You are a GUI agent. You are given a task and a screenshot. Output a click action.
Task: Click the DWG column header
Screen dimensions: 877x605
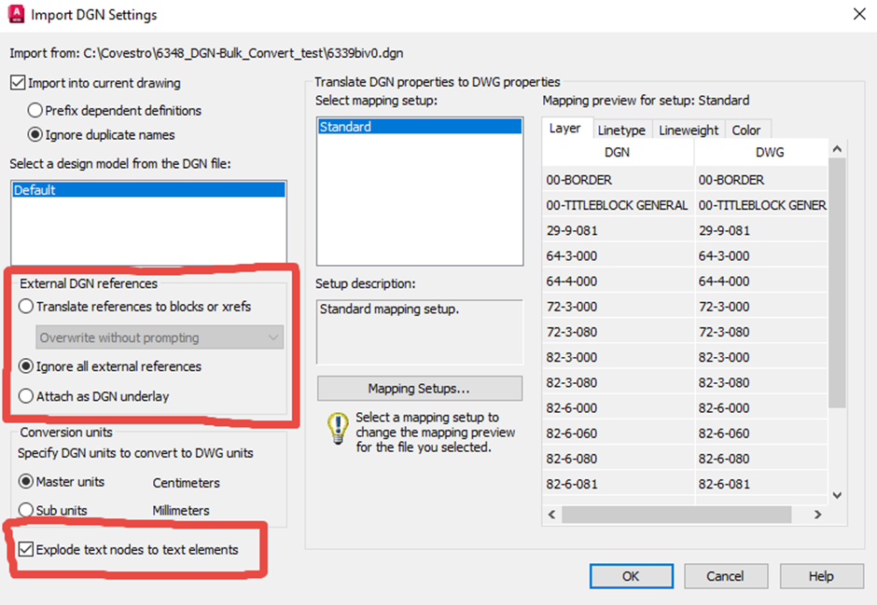[x=760, y=152]
